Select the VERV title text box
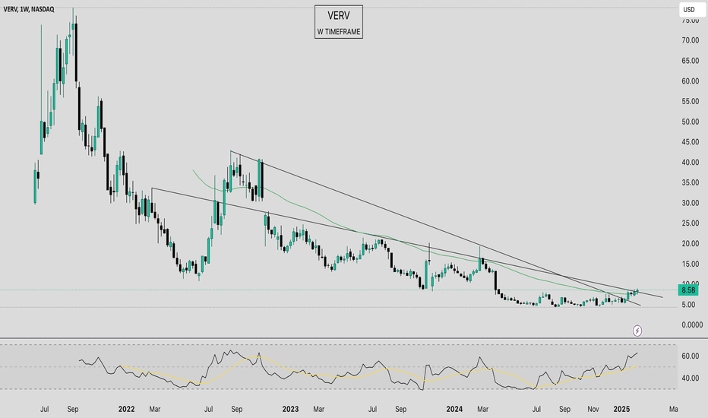This screenshot has height=418, width=708. (x=339, y=22)
